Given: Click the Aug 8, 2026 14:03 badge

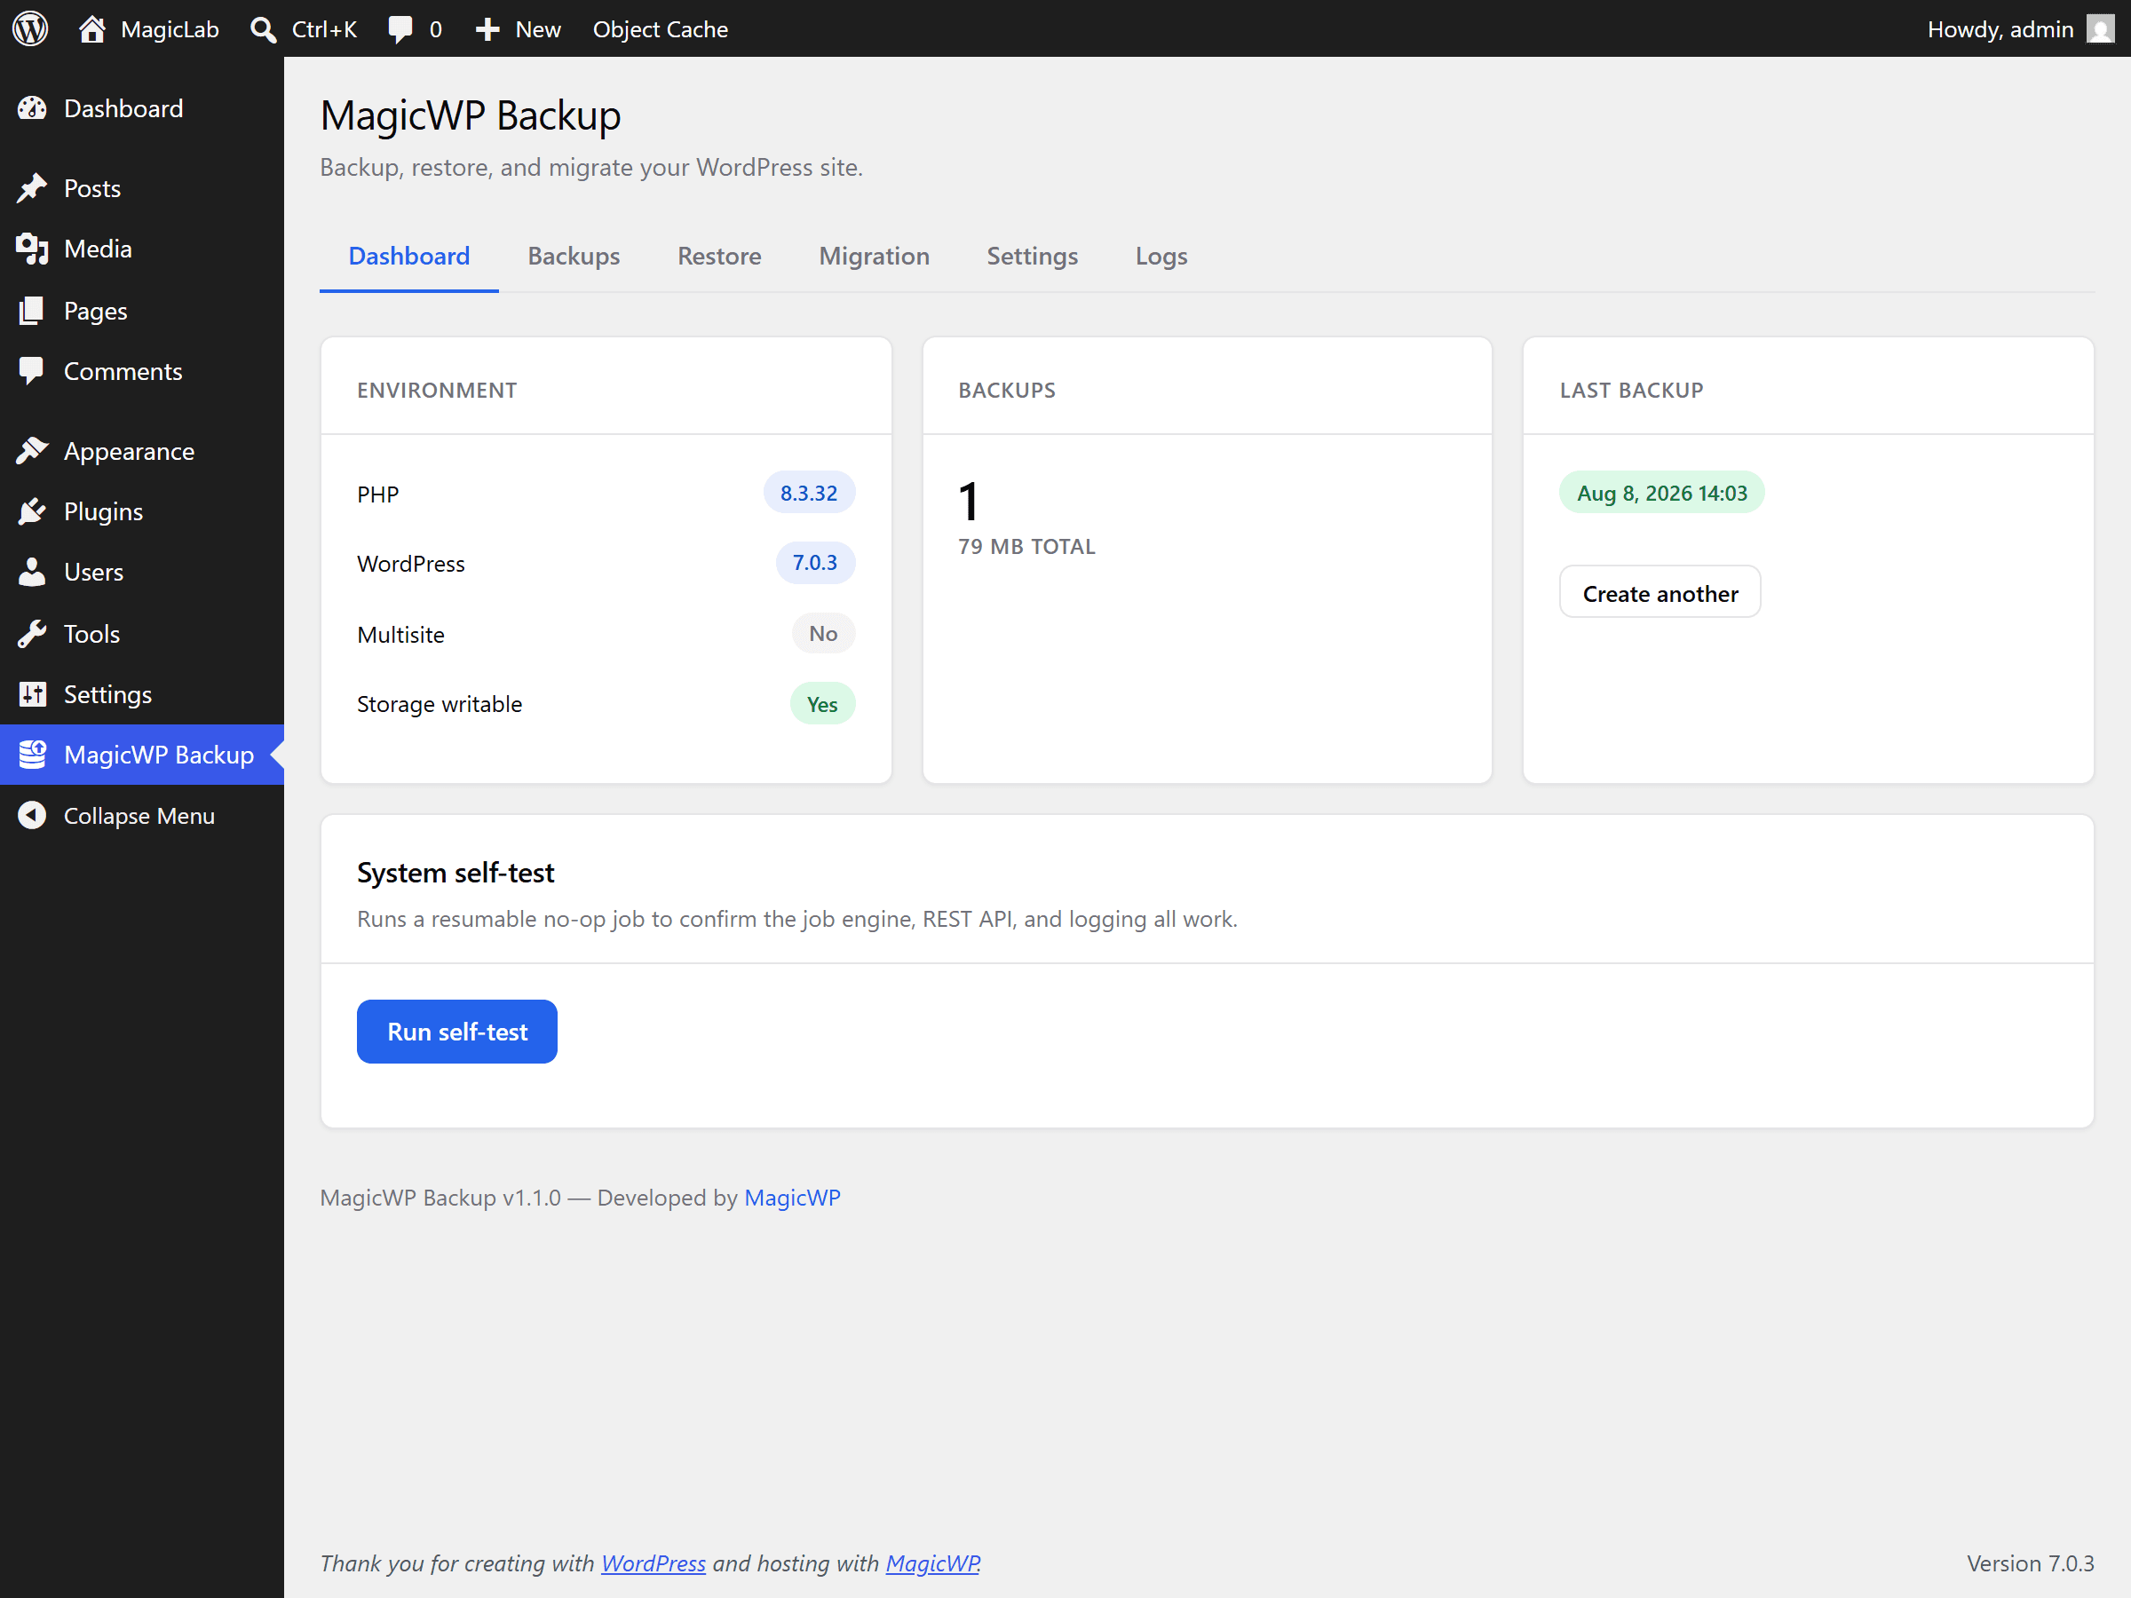Looking at the screenshot, I should 1661,492.
